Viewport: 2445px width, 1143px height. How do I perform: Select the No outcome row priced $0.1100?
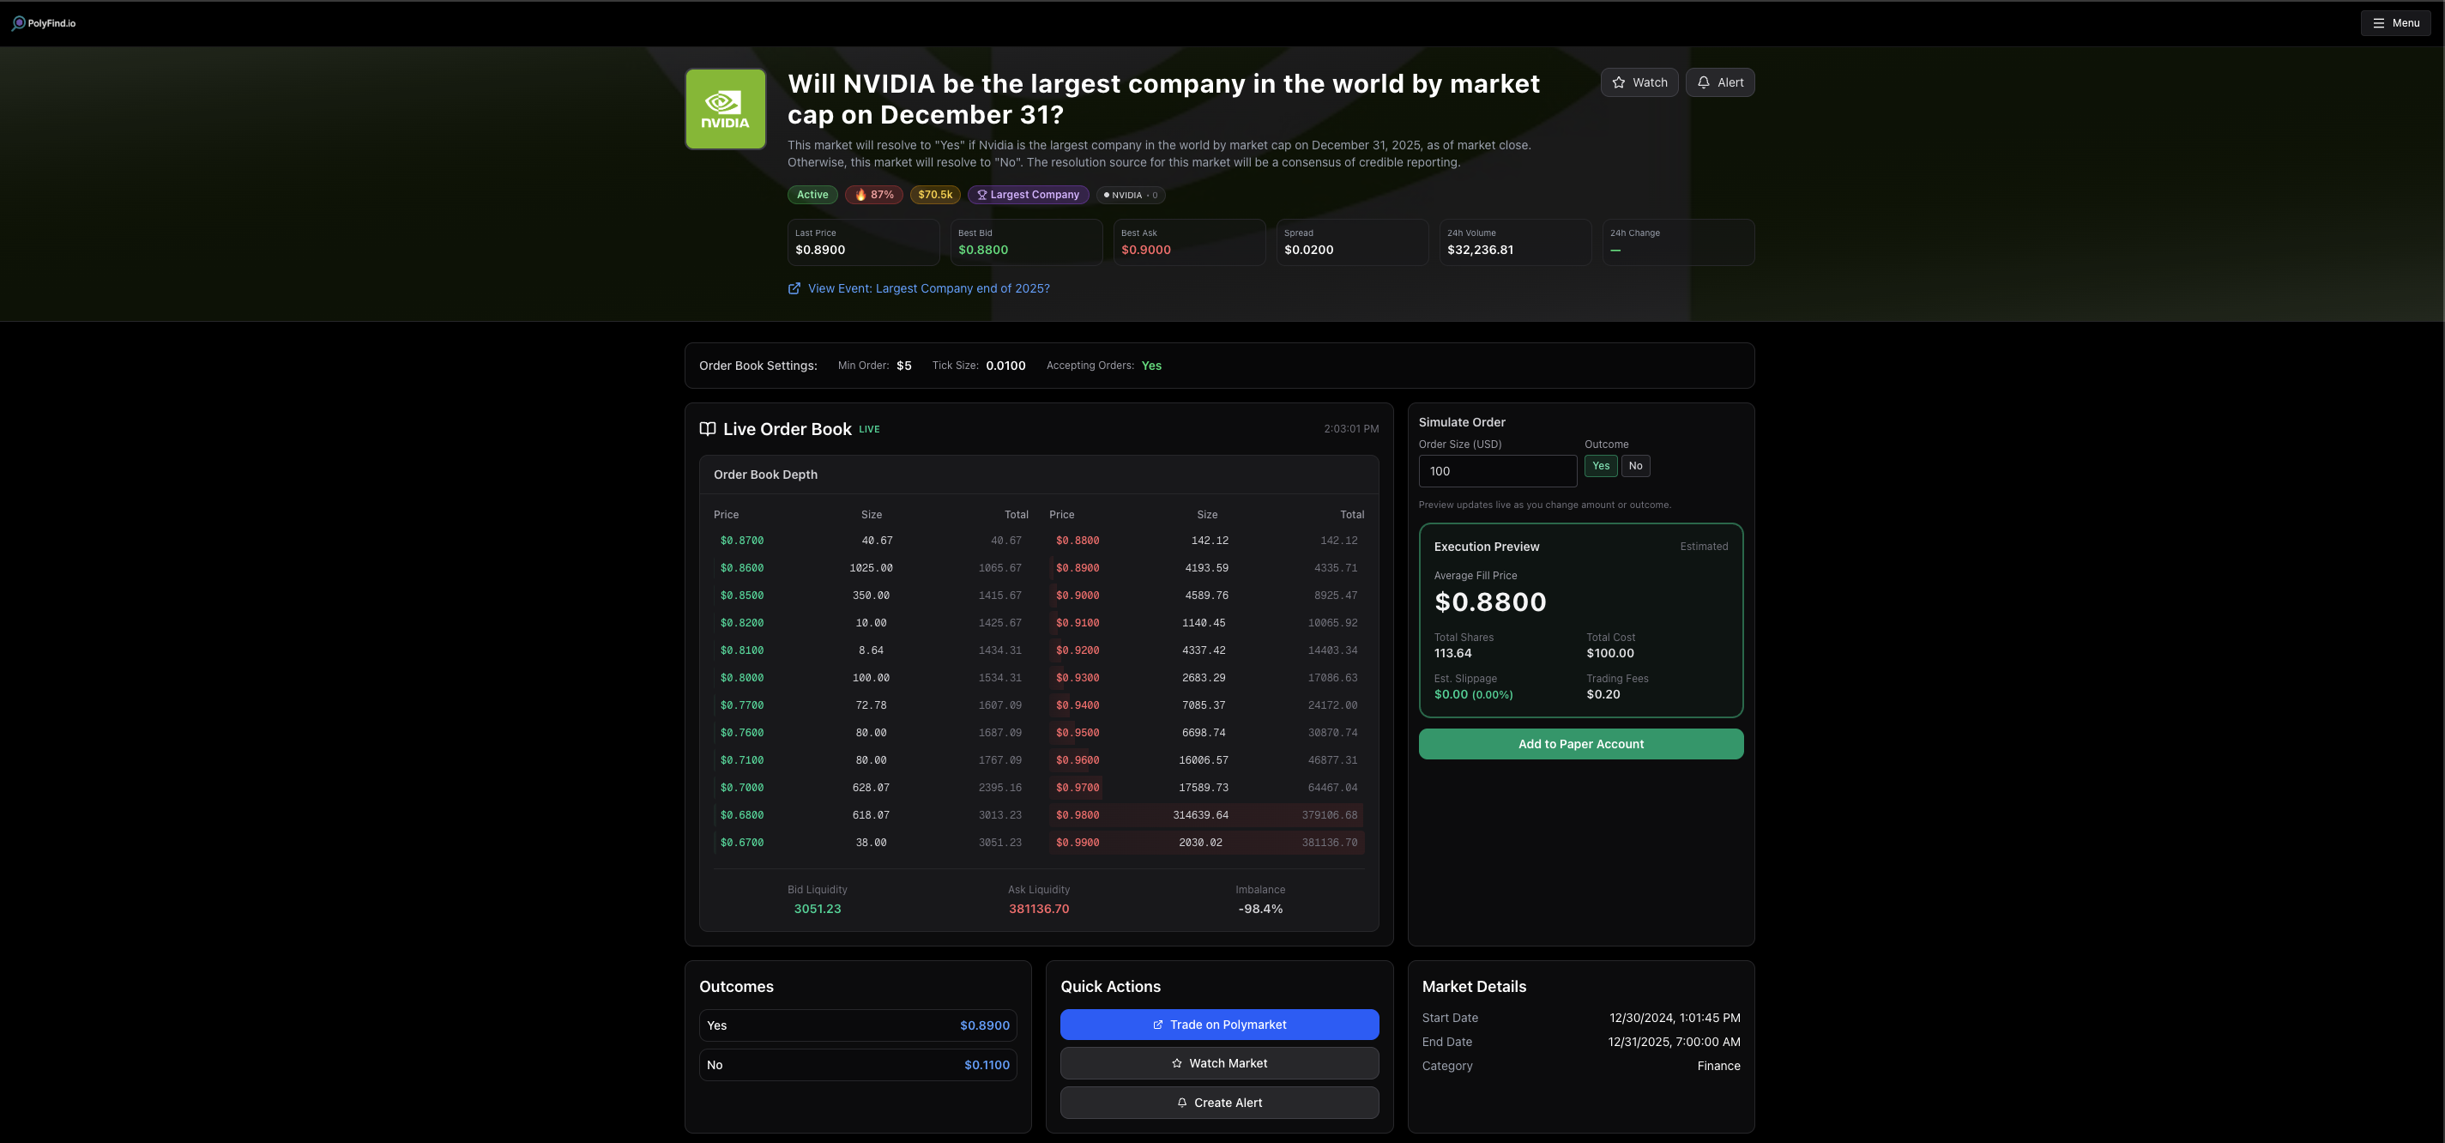857,1064
